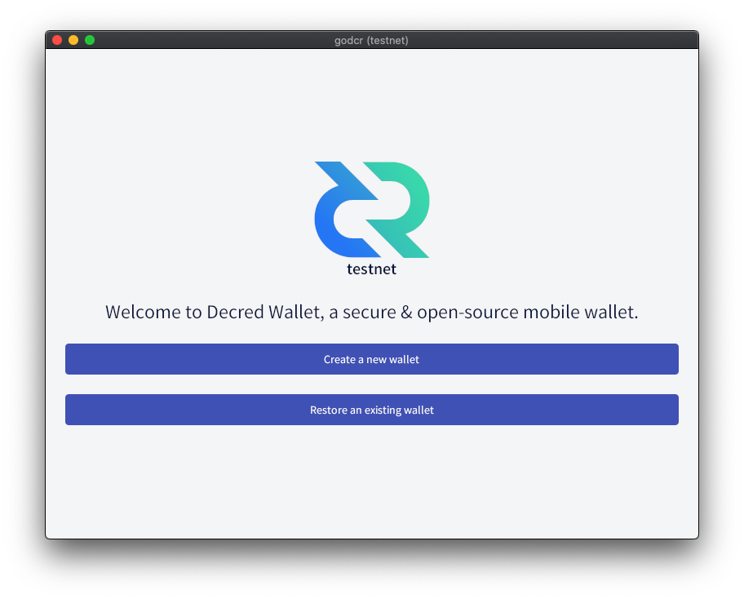This screenshot has width=744, height=599.
Task: Click the Decred logo icon
Action: click(x=371, y=210)
